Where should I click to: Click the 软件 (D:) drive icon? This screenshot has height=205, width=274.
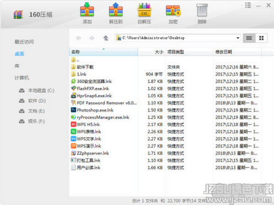pos(22,101)
